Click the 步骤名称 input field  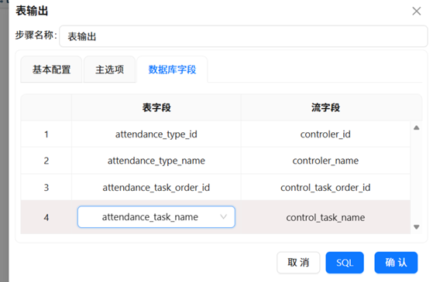tap(243, 36)
